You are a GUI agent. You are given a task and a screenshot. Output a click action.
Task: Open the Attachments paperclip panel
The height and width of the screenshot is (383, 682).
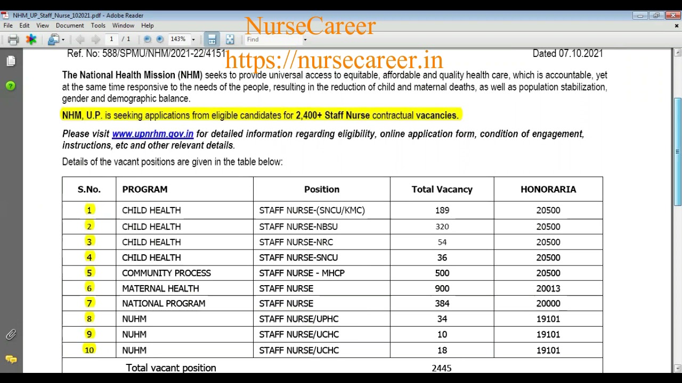(11, 335)
